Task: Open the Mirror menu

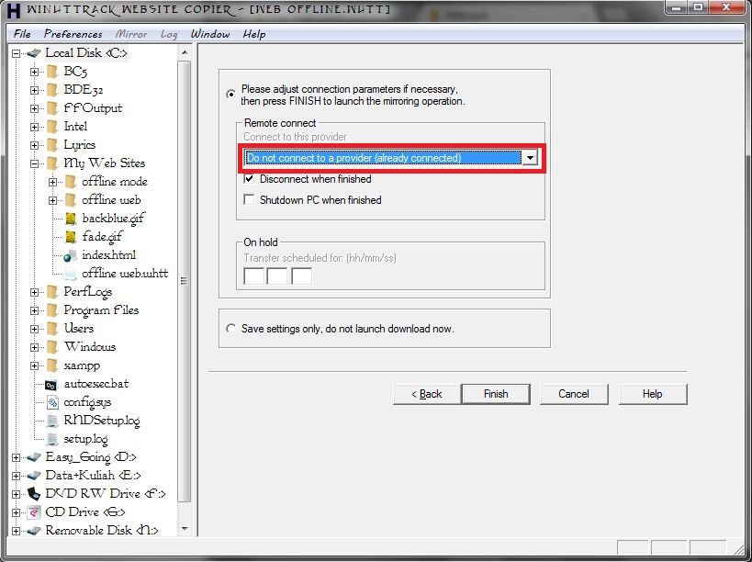Action: tap(131, 34)
